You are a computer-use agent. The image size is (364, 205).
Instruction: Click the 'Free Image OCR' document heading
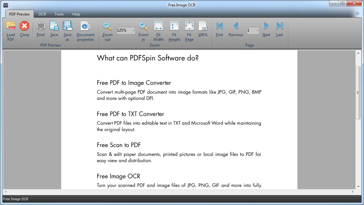point(118,176)
